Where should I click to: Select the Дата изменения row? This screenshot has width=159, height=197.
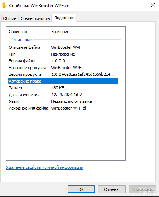coord(63,95)
